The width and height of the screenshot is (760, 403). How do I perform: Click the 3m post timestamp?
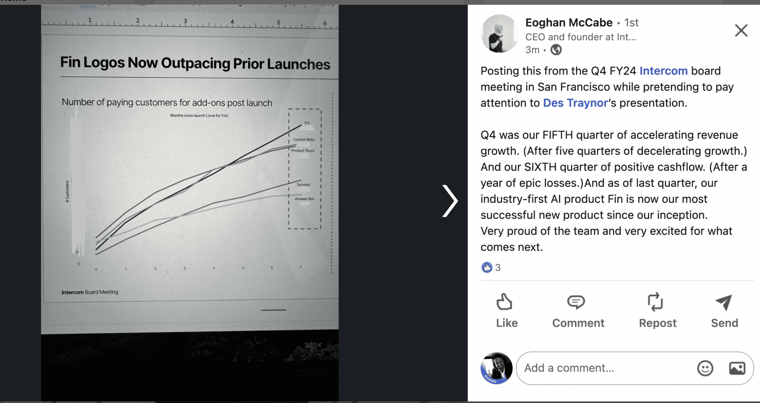(532, 50)
